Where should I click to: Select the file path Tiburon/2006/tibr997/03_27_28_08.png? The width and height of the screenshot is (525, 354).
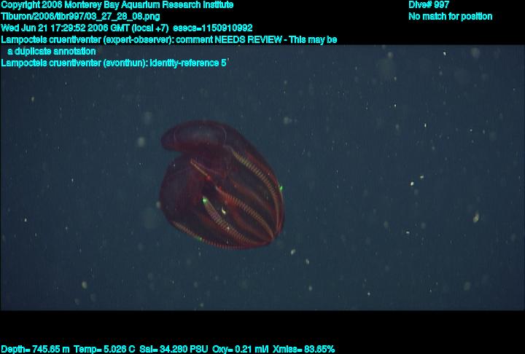(80, 17)
